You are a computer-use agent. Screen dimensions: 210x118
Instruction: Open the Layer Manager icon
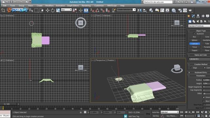151,10
